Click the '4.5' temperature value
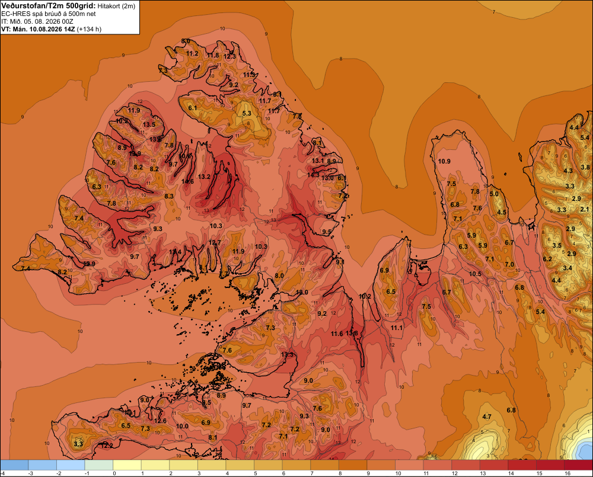This screenshot has height=477, width=593. pos(502,212)
